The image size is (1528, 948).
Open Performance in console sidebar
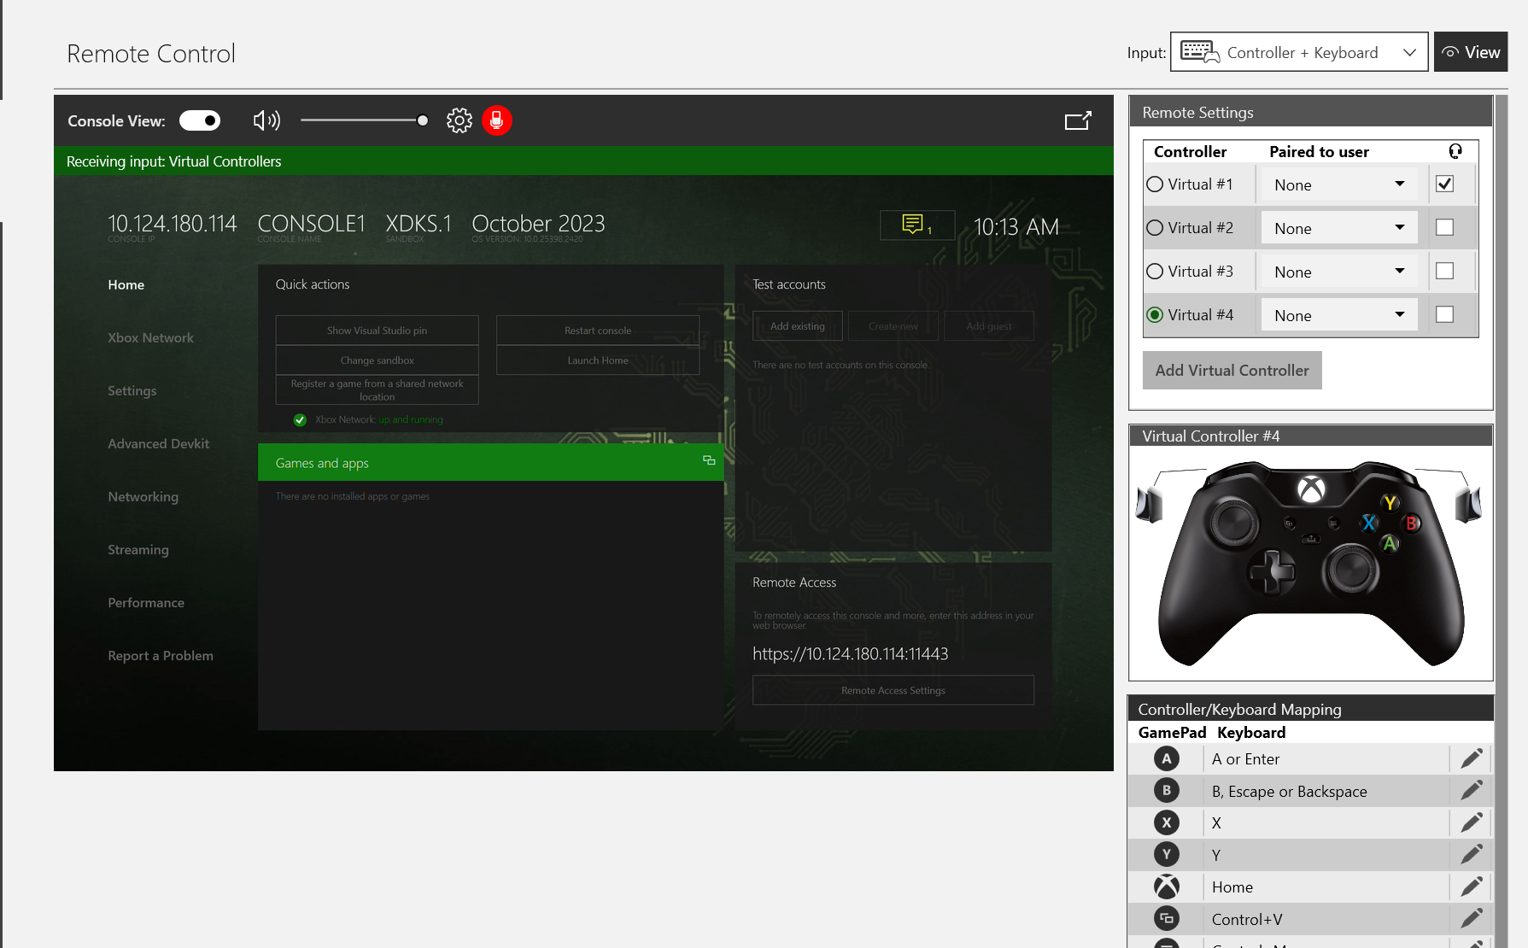(x=146, y=603)
